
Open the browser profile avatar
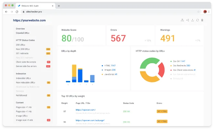(x=205, y=12)
